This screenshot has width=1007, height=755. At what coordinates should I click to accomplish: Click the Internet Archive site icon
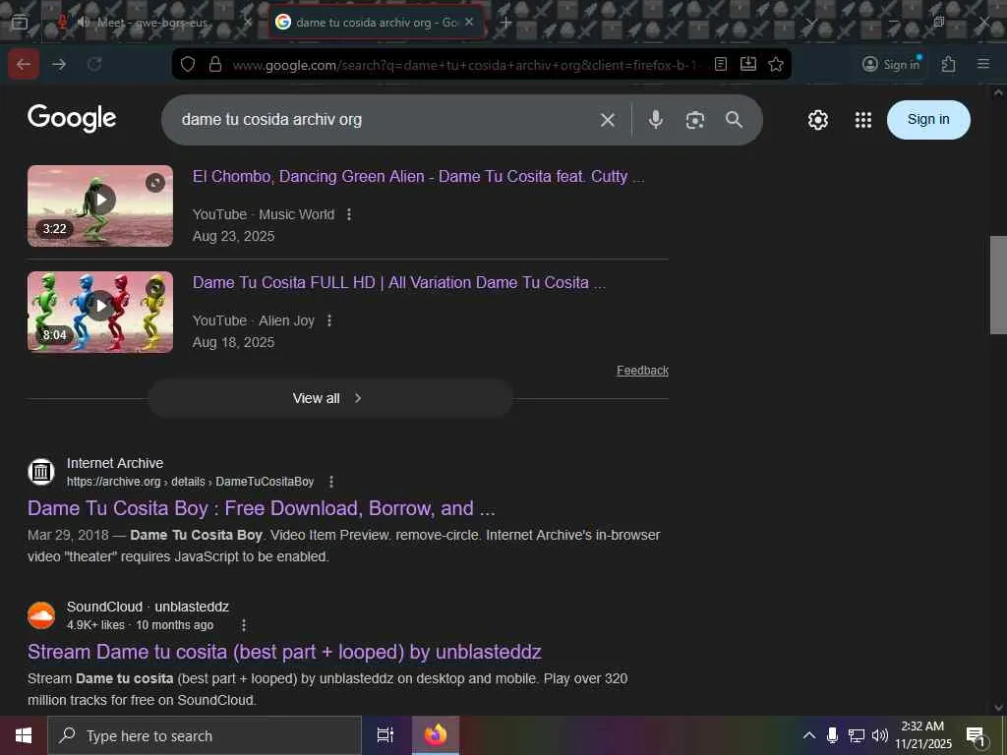point(41,472)
